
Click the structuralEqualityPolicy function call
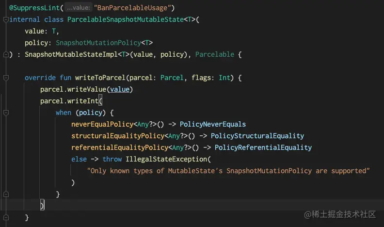click(118, 136)
